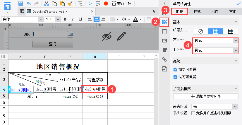Viewport: 242px width, 125px height.
Task: Click the 兼容主题 theme button
Action: pos(122,4)
